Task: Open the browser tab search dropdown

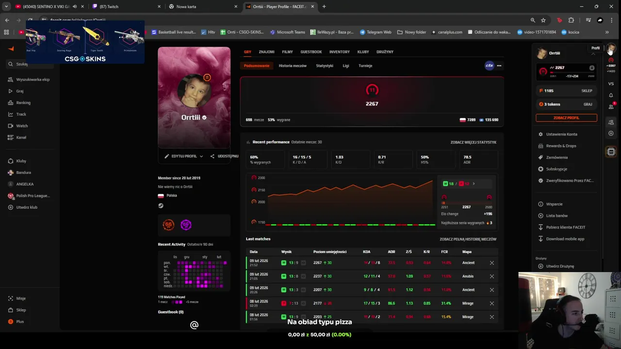Action: coord(6,6)
